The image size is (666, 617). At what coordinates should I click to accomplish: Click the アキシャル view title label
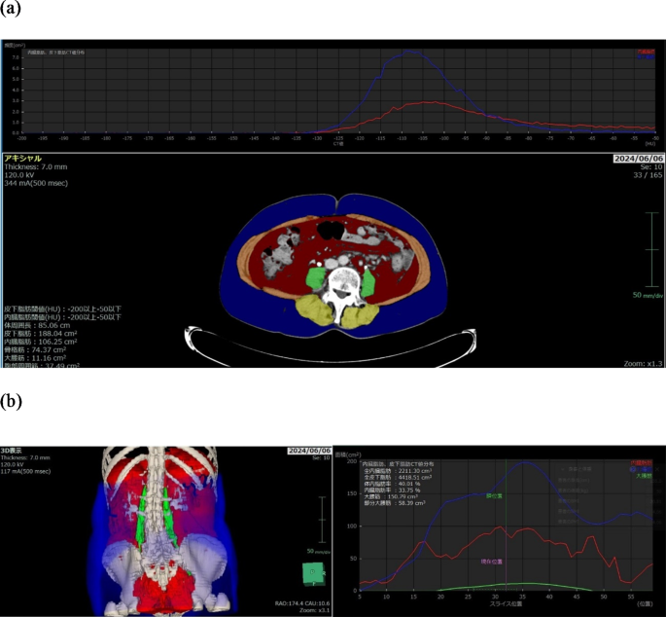point(24,158)
